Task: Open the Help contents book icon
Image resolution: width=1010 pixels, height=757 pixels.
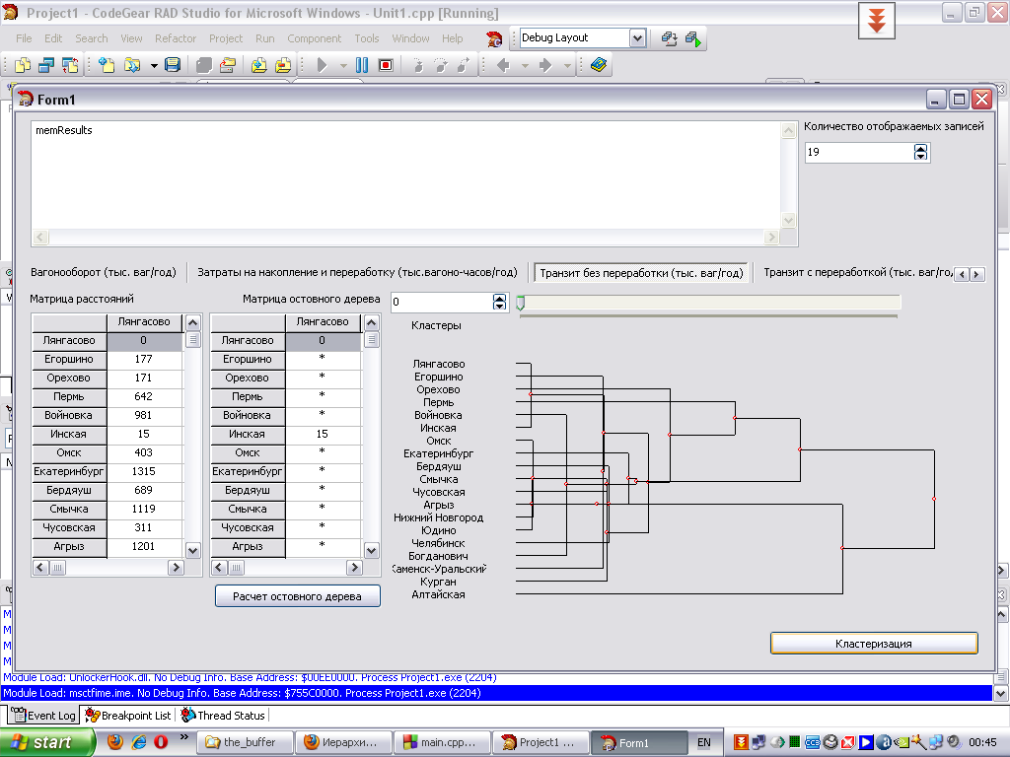Action: (x=600, y=65)
